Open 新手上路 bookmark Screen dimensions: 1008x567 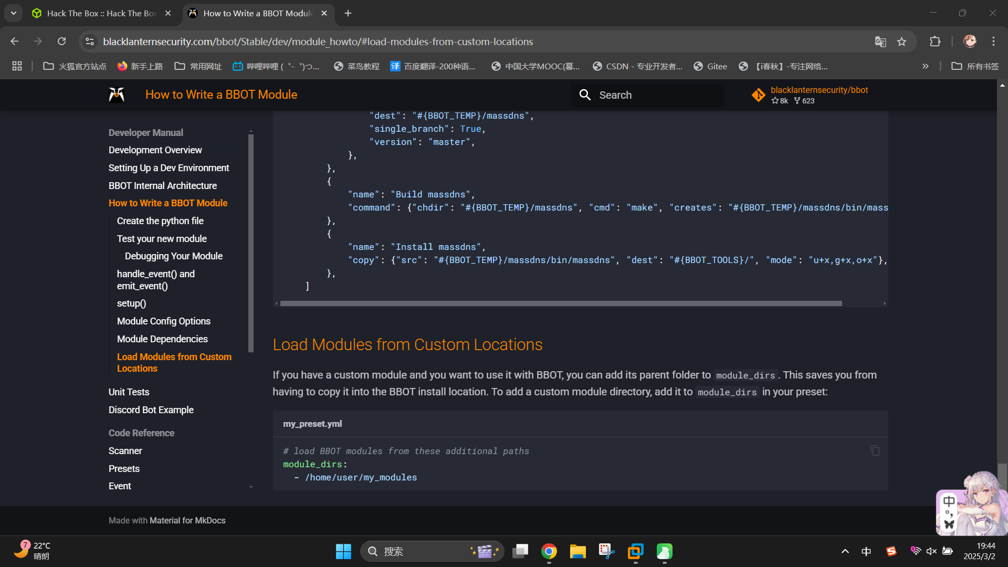140,66
